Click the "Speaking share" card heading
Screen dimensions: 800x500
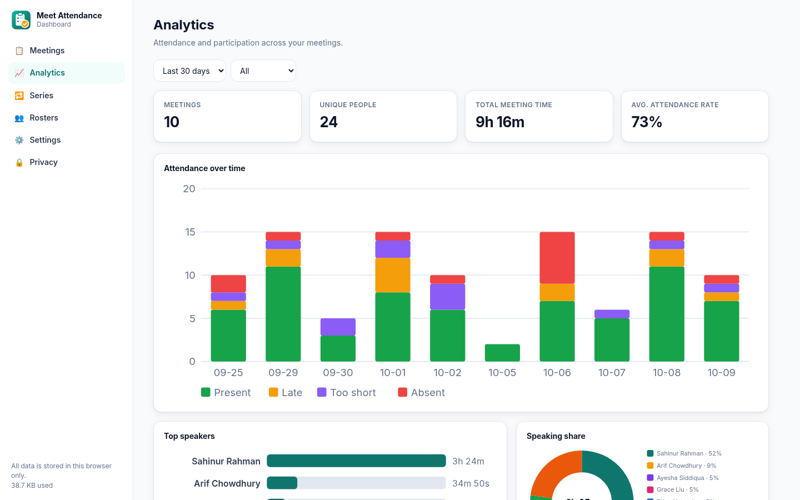click(556, 436)
